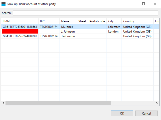
Task: Select the J. Johnson account row
Action: 68,32
